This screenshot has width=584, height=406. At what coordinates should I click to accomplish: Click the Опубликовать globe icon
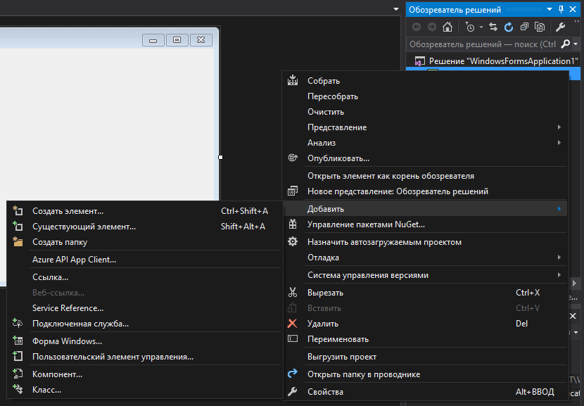pyautogui.click(x=293, y=158)
